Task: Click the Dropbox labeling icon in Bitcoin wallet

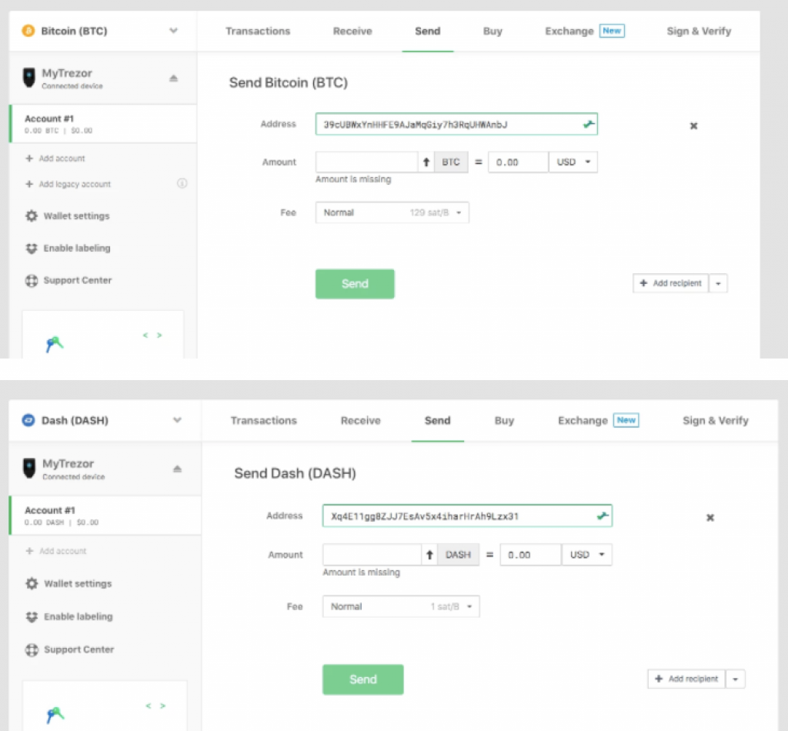Action: [32, 249]
